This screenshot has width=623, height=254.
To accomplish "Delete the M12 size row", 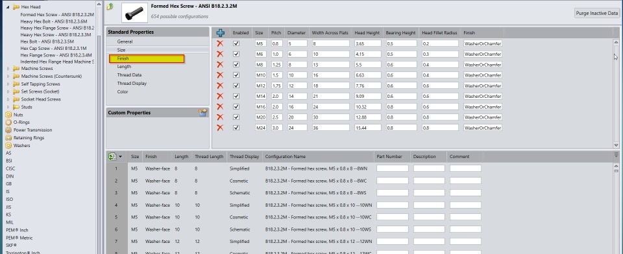I will 220,86.
